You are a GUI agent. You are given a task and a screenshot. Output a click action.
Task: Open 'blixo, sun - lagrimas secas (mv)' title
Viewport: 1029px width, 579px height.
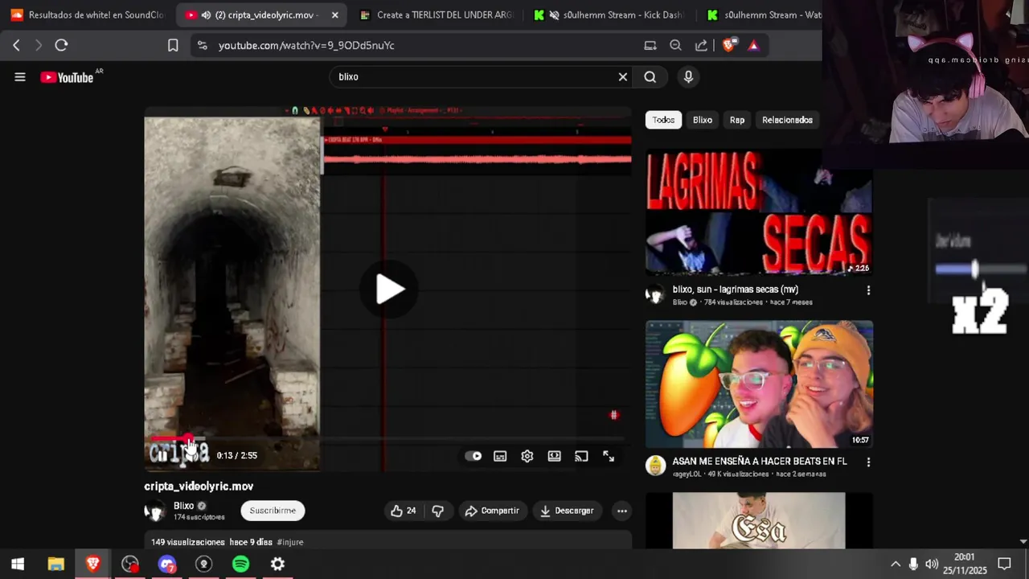(x=736, y=289)
